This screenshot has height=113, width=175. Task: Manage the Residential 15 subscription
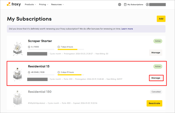[156, 78]
